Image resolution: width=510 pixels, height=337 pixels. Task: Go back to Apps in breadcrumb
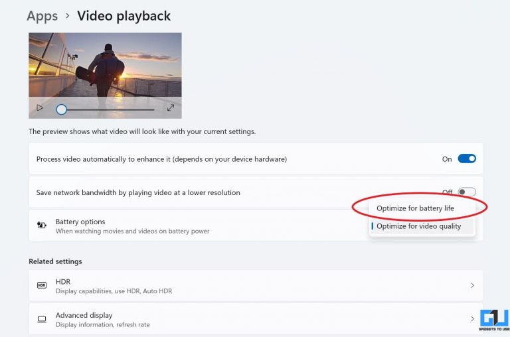pyautogui.click(x=42, y=16)
